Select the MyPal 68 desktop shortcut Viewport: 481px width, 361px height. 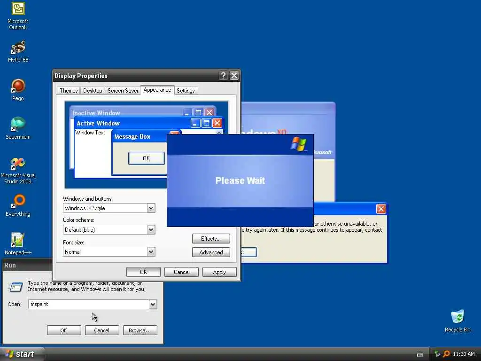pos(18,51)
